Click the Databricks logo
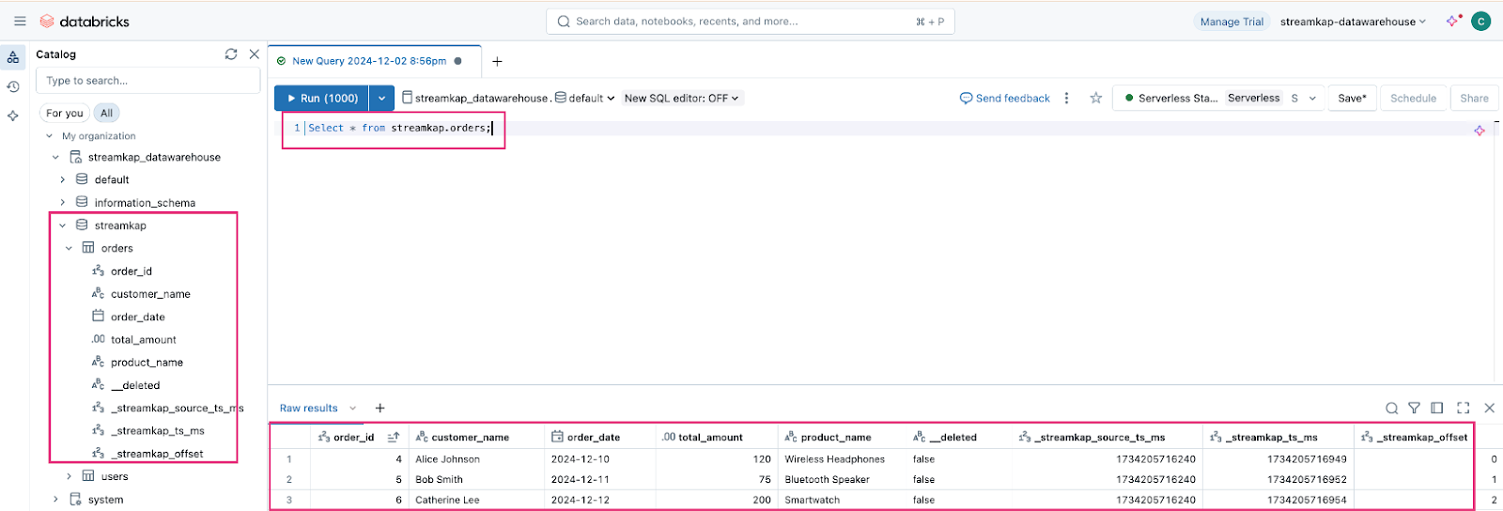Screen dimensions: 1503x511 [85, 21]
